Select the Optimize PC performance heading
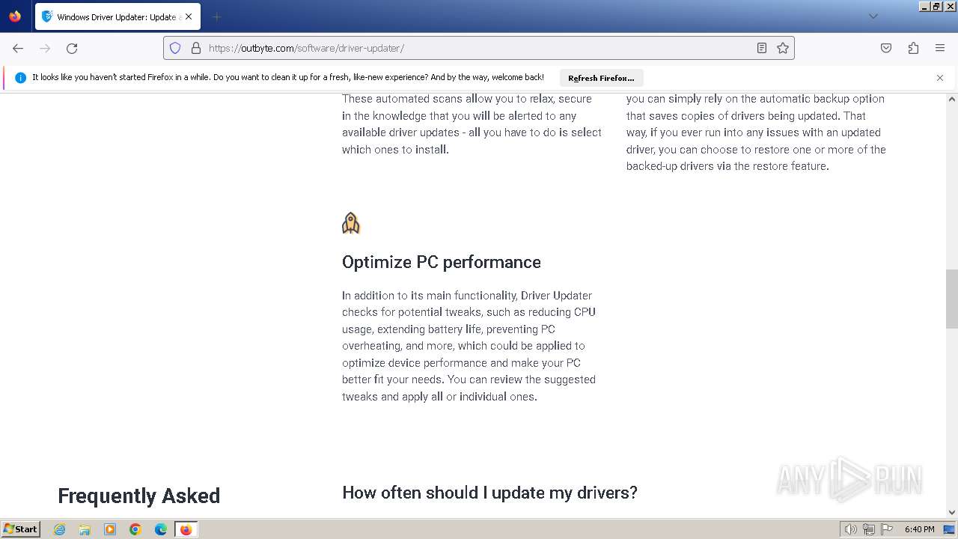The height and width of the screenshot is (539, 958). pos(442,262)
